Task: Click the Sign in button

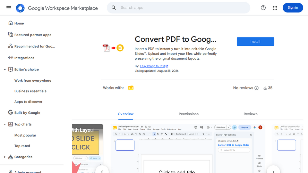Action: click(293, 8)
